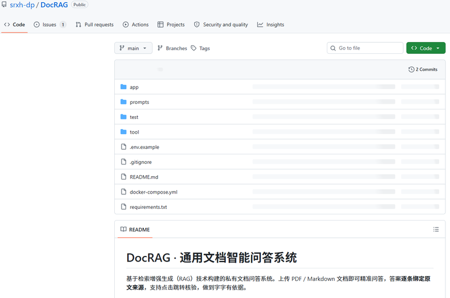The height and width of the screenshot is (298, 450).
Task: Open the Issues tab
Action: pyautogui.click(x=49, y=25)
